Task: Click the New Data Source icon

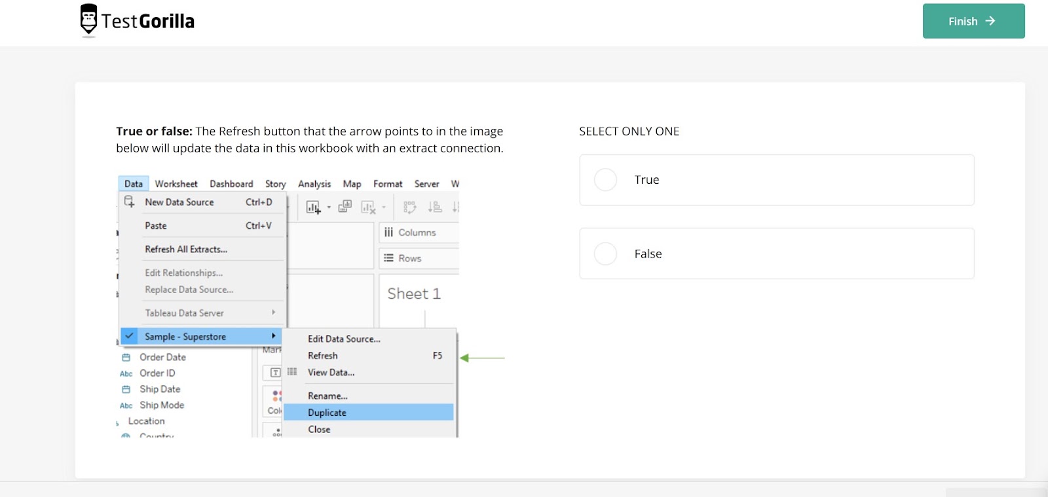Action: pyautogui.click(x=130, y=201)
